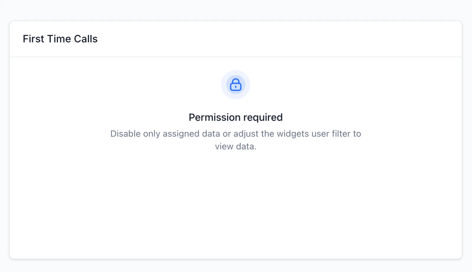Click the word "Disable" starting the description
Viewport: 472px width, 272px height.
[125, 134]
